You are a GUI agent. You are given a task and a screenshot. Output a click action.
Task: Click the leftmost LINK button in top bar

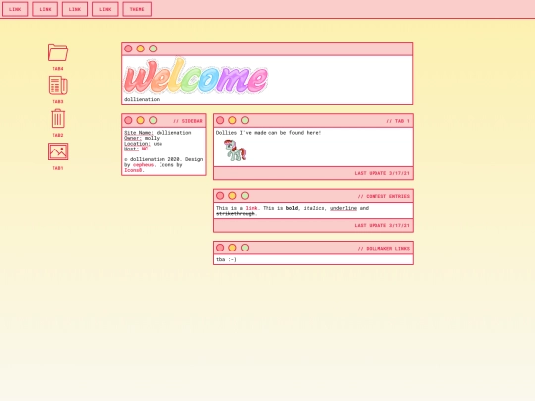15,9
